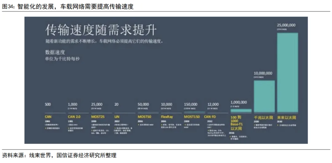This screenshot has height=163, width=332.
Task: Click the value 1,000 above CAN 2.0
Action: click(x=73, y=105)
